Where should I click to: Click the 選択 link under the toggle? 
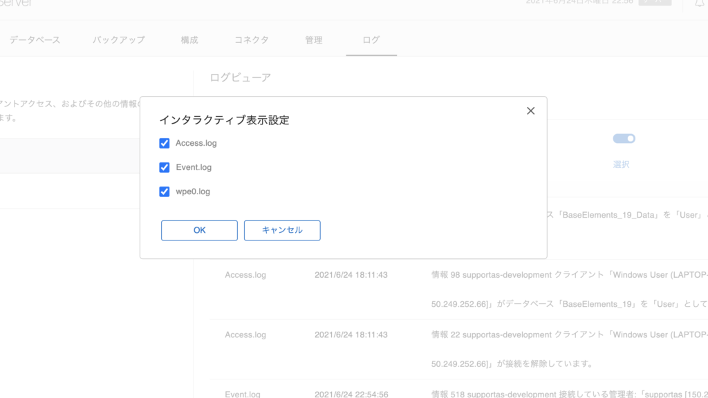click(621, 164)
